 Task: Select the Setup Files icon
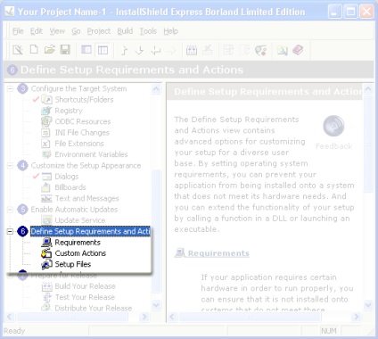click(46, 264)
